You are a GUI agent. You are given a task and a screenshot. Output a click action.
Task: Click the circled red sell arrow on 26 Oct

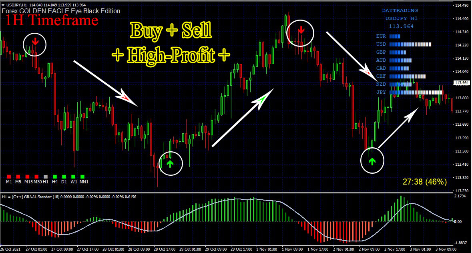pos(35,40)
